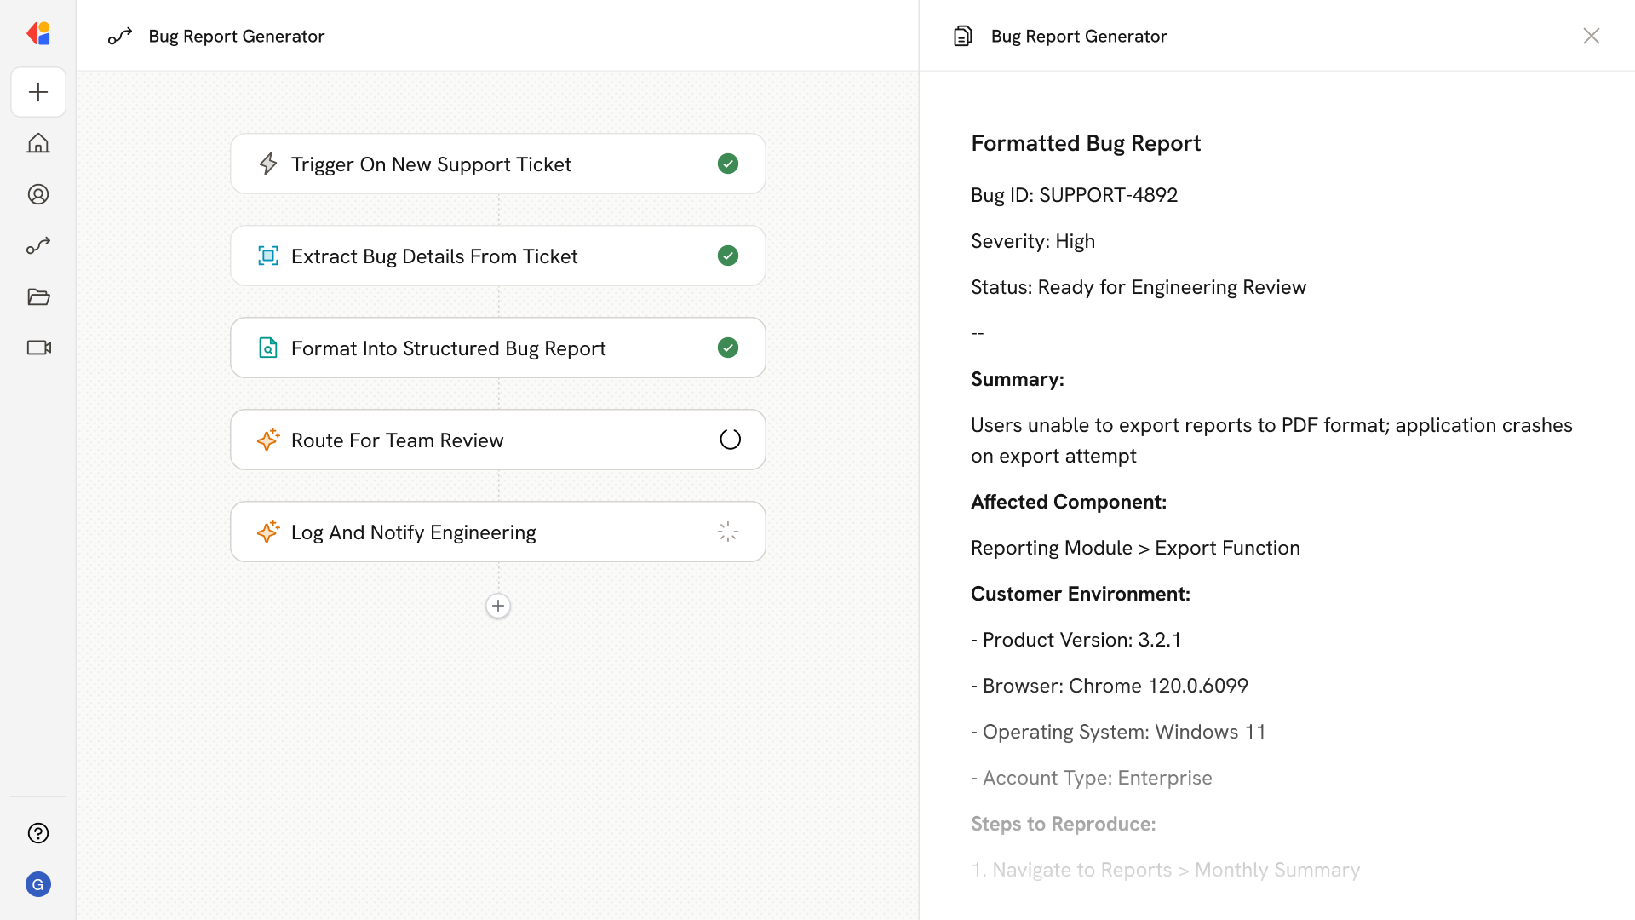Screen dimensions: 1635x920
Task: Open the workflows route icon in sidebar
Action: 38,245
